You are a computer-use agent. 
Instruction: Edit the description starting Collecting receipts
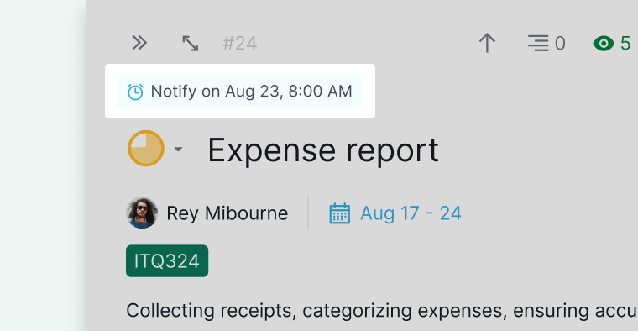(382, 311)
